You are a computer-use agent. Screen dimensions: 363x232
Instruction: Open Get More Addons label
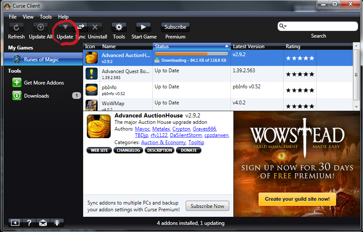tap(44, 83)
